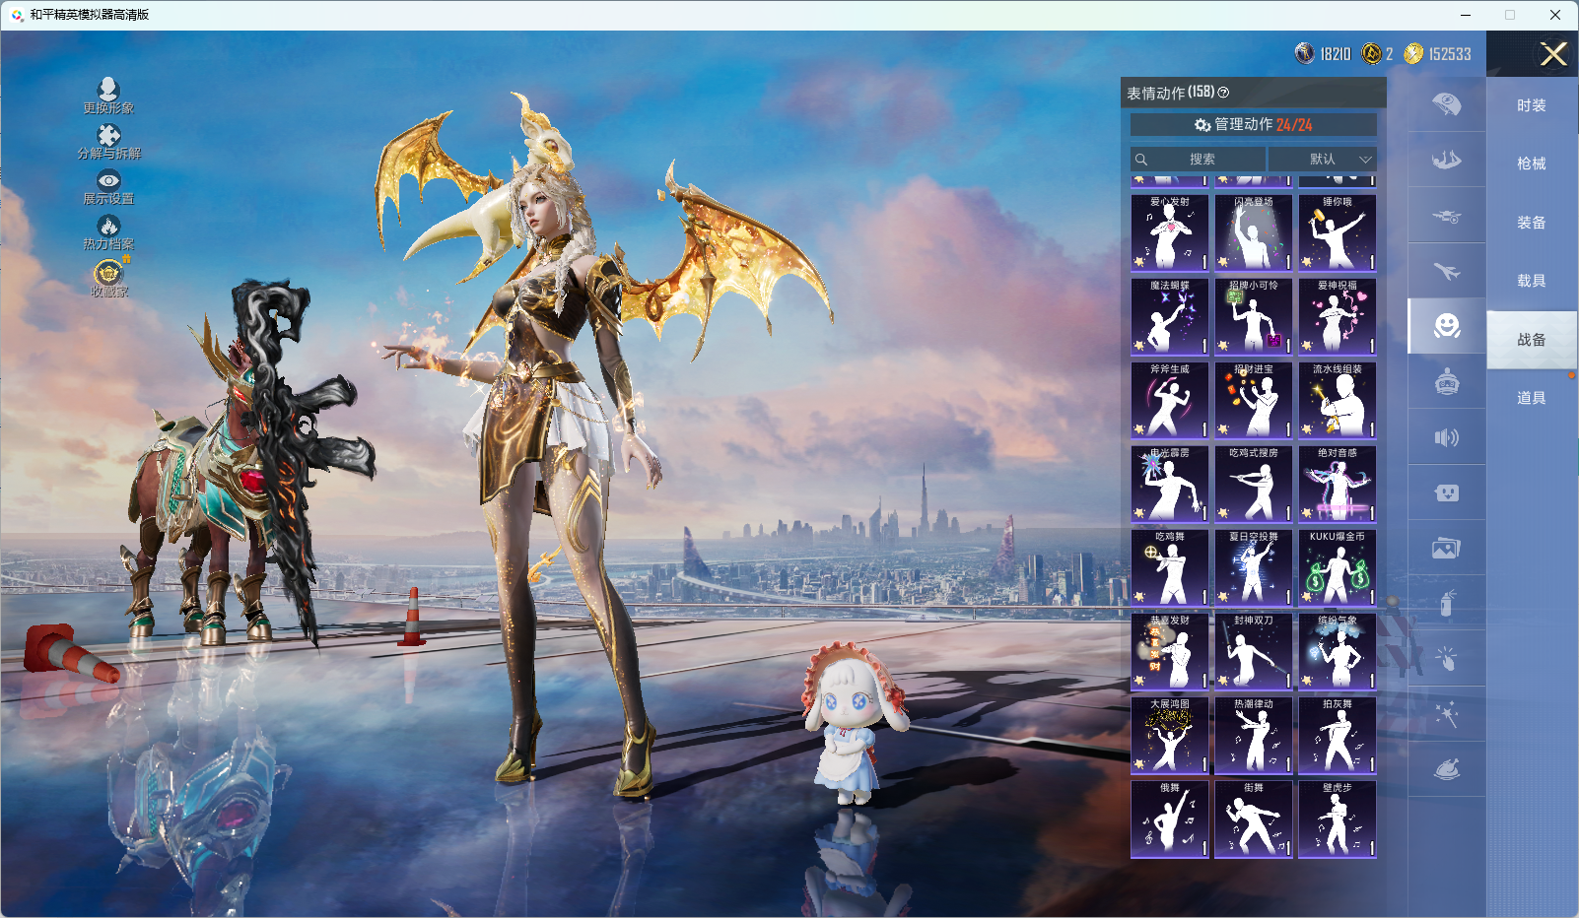Screen dimensions: 1579x918
Task: Click the help question mark beside 表情动作
Action: coord(1223,93)
